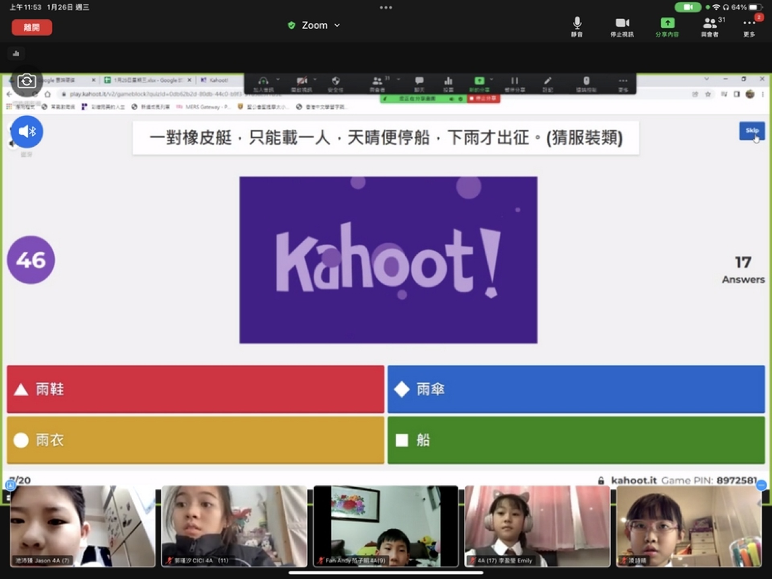Open the security shield icon

coord(335,84)
